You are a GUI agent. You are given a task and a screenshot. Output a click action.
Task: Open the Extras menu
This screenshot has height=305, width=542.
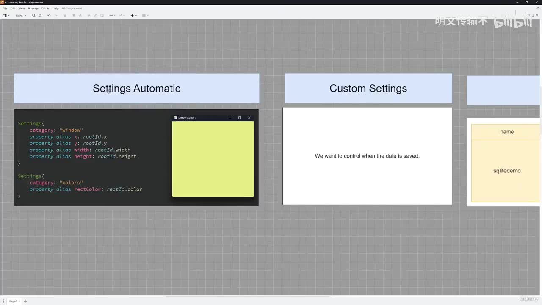(45, 8)
